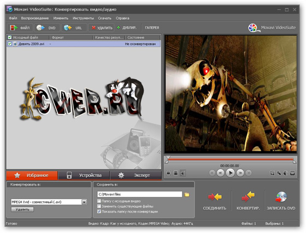Click the file type icon of Девять 2009.avi
306x233 pixels.
[x=15, y=44]
